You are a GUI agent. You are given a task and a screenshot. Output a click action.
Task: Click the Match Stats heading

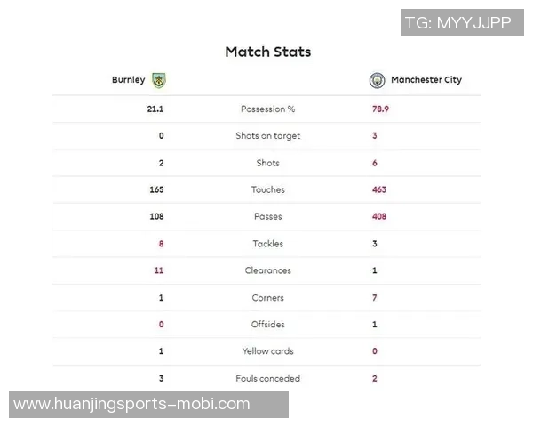tap(267, 52)
